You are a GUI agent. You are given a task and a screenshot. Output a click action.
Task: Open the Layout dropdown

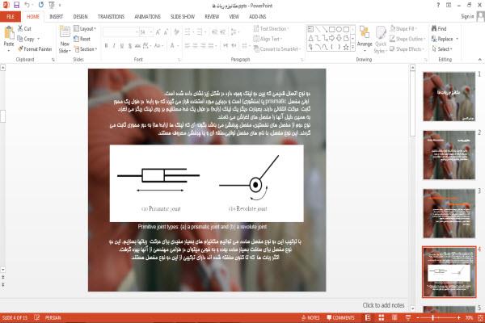(85, 29)
